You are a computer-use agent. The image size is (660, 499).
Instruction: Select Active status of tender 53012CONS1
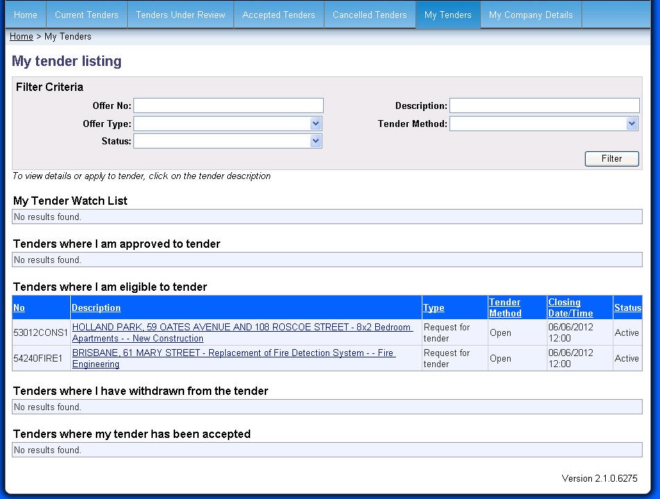(x=627, y=332)
